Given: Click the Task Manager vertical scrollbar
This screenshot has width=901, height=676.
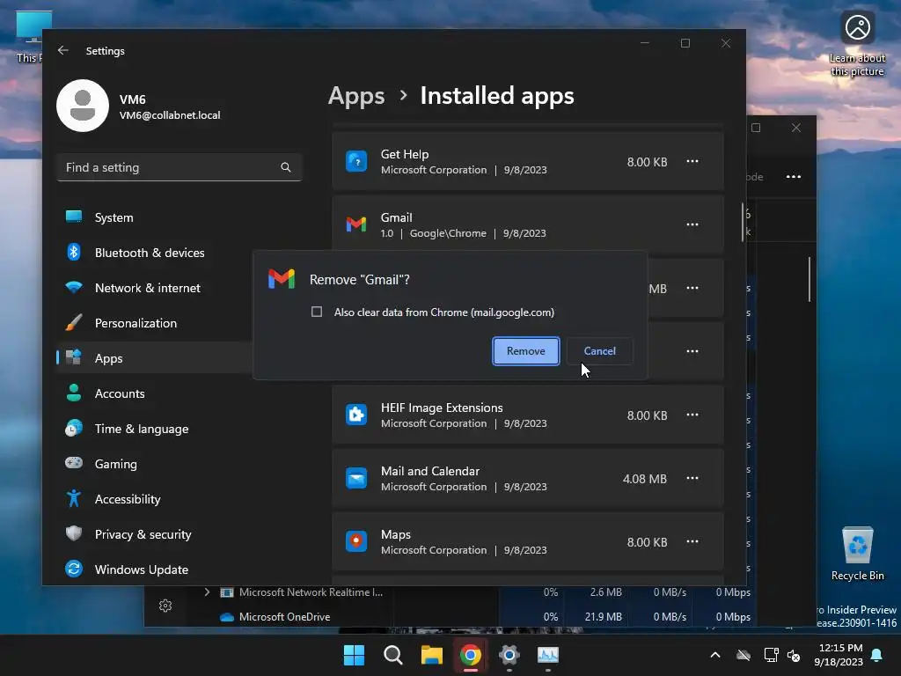Looking at the screenshot, I should tap(809, 279).
